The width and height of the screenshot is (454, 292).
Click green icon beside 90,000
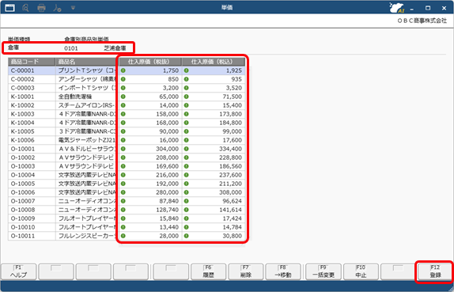click(x=123, y=131)
